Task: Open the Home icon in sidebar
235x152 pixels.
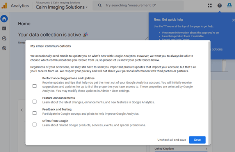Action: [4, 19]
